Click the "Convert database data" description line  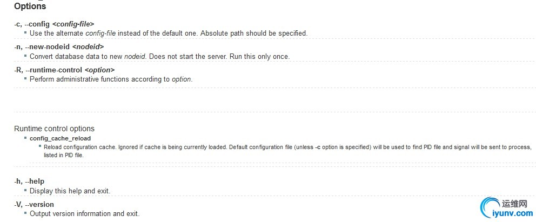click(159, 56)
